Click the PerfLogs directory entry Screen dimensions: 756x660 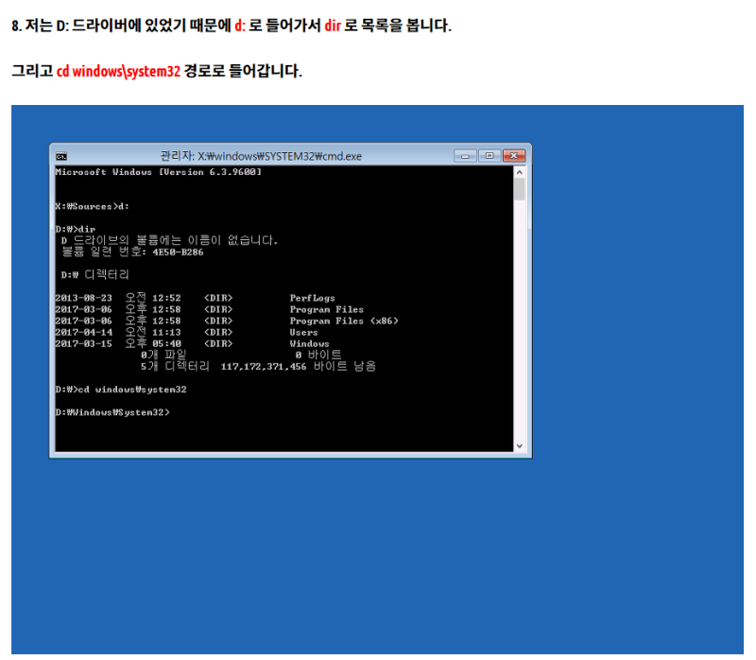click(x=312, y=298)
